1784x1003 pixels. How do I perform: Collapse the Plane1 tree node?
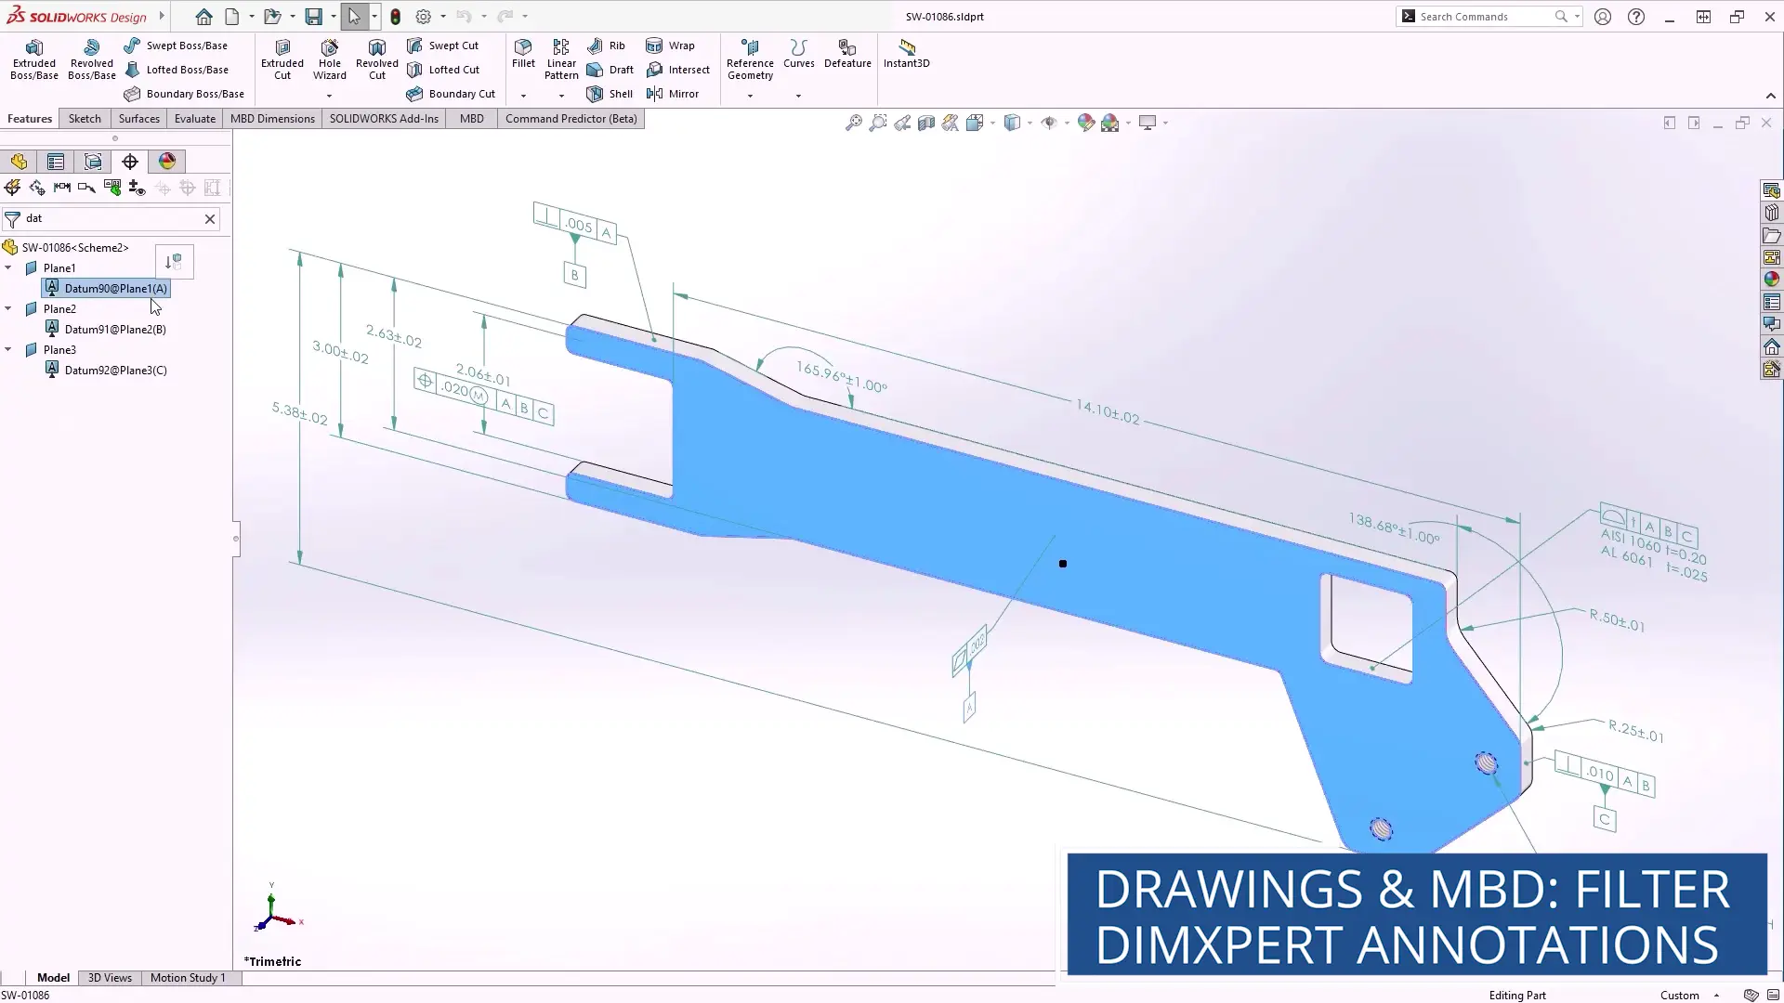[9, 267]
